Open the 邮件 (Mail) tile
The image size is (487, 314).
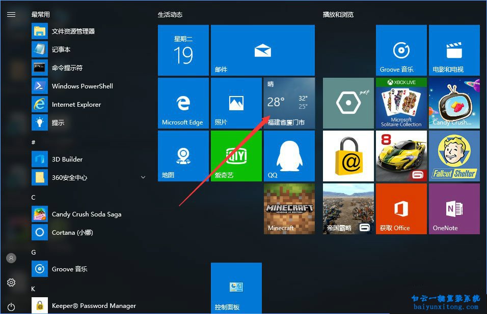tap(262, 49)
